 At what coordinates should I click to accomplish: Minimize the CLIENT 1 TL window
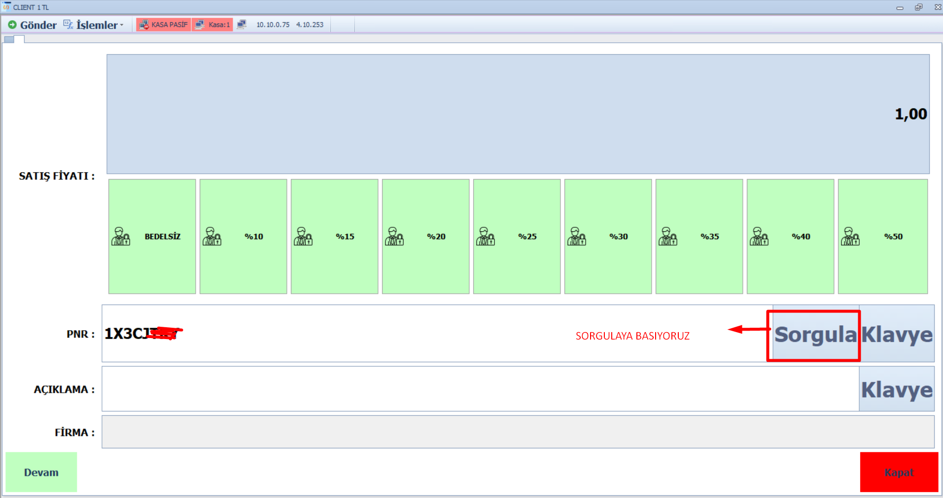pos(900,7)
